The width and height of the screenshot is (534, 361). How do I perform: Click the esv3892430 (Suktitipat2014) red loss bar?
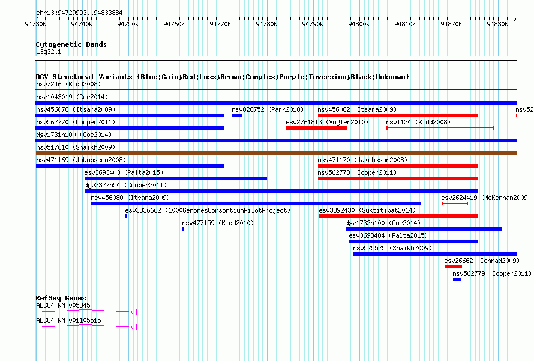pos(398,216)
